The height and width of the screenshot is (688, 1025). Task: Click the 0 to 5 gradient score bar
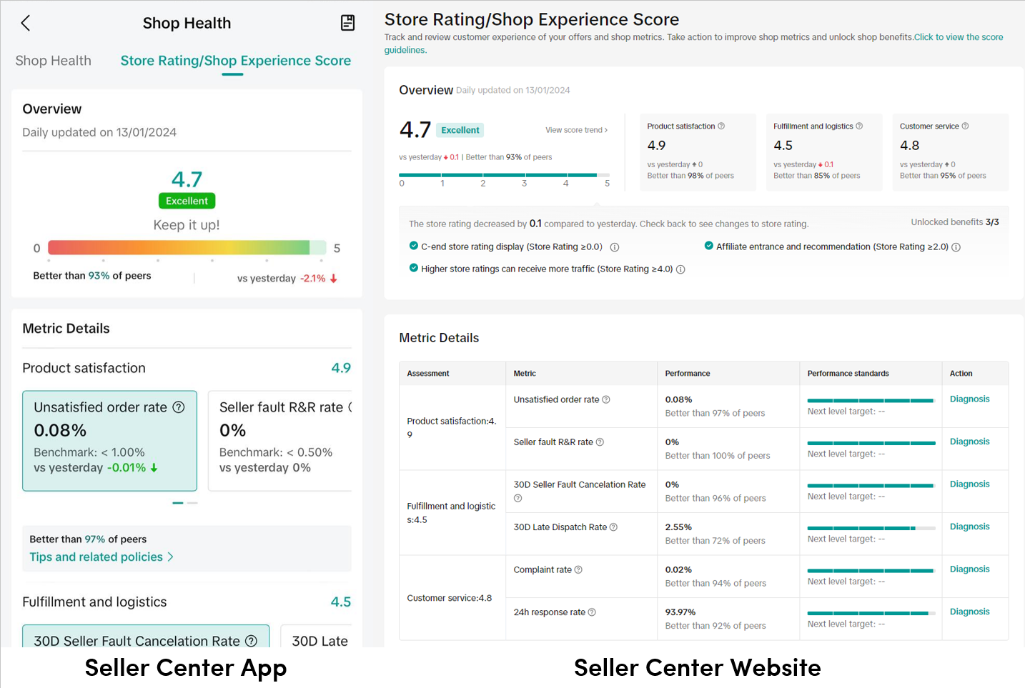[x=186, y=248]
